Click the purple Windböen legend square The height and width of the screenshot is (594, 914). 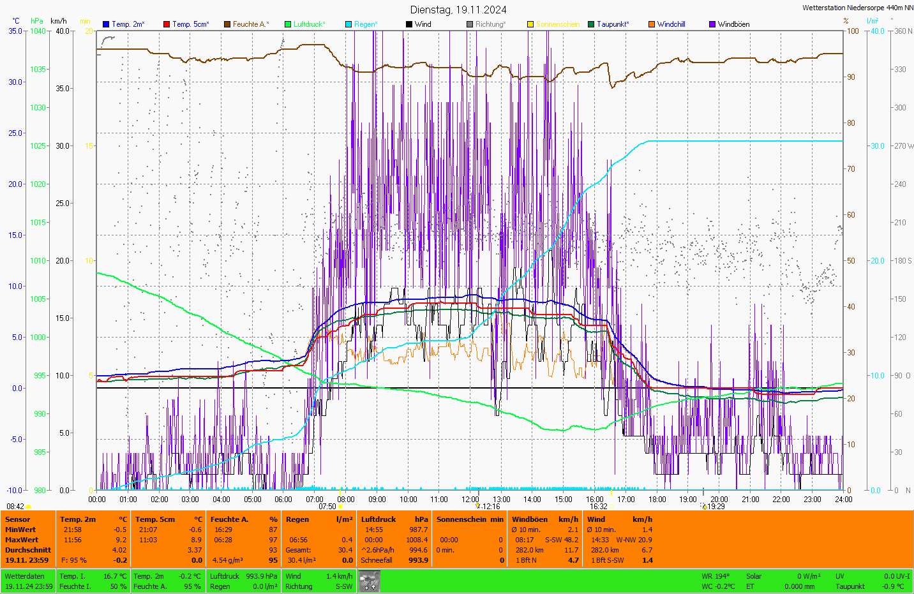point(712,24)
